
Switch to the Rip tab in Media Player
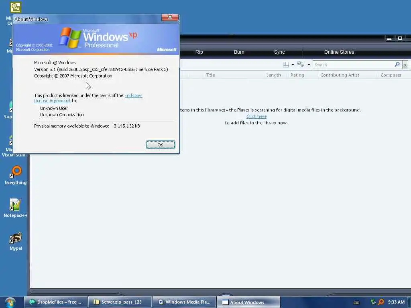click(x=199, y=52)
